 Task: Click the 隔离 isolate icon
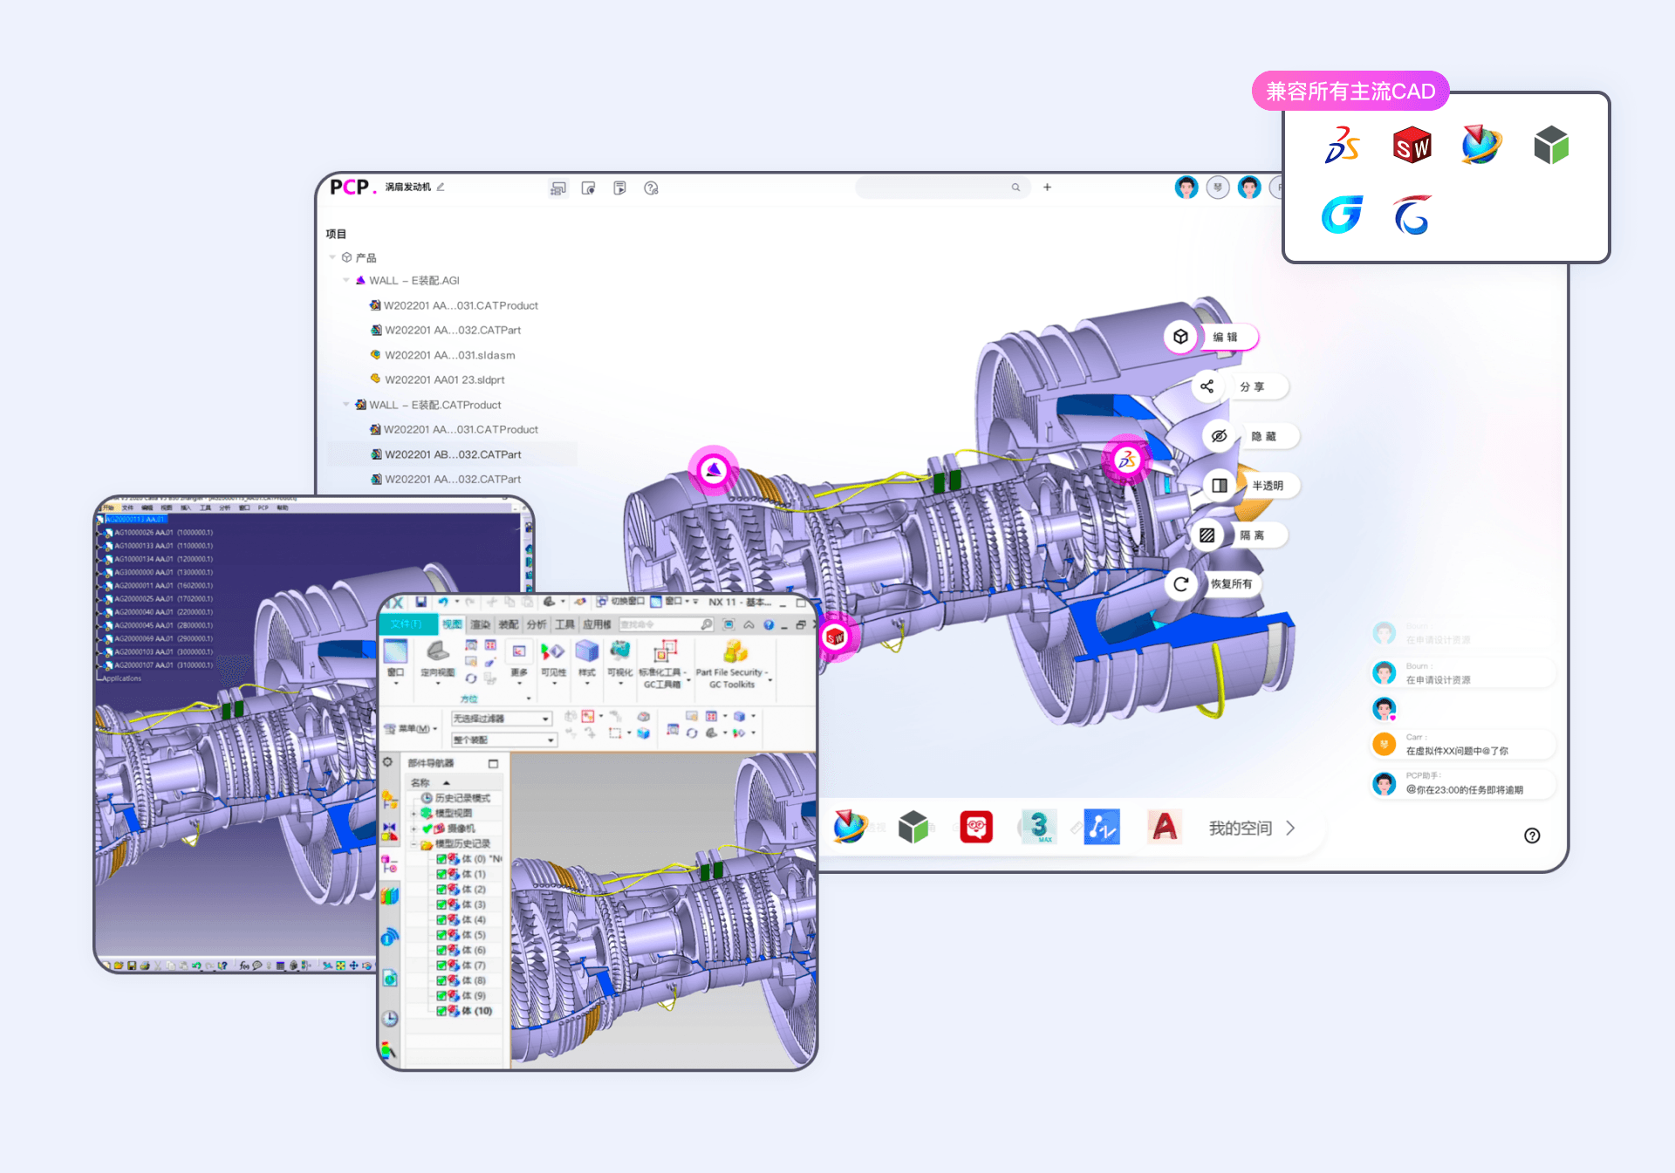pyautogui.click(x=1207, y=535)
